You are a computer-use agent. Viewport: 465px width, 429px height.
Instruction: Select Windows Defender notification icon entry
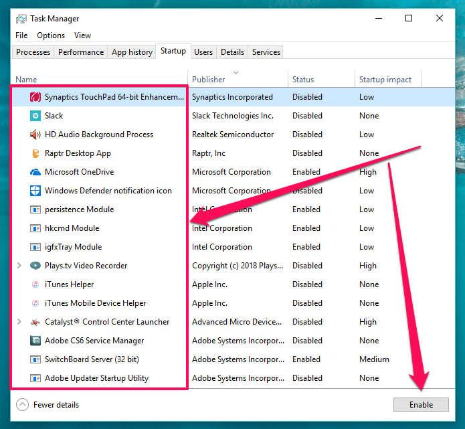108,191
